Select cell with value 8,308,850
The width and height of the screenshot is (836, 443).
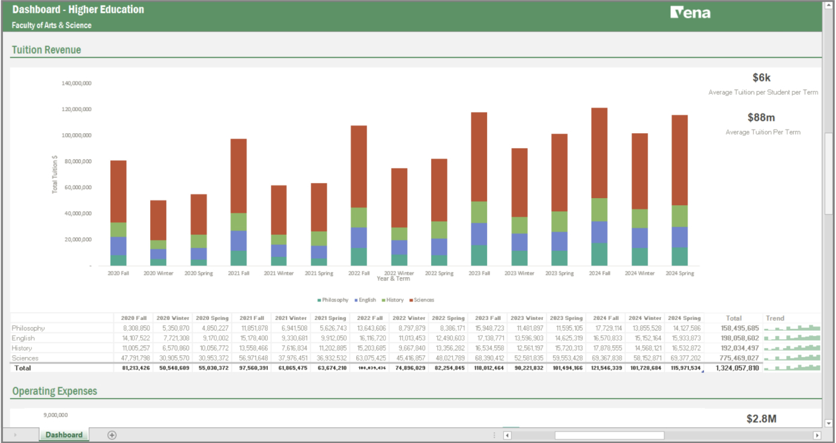click(134, 328)
